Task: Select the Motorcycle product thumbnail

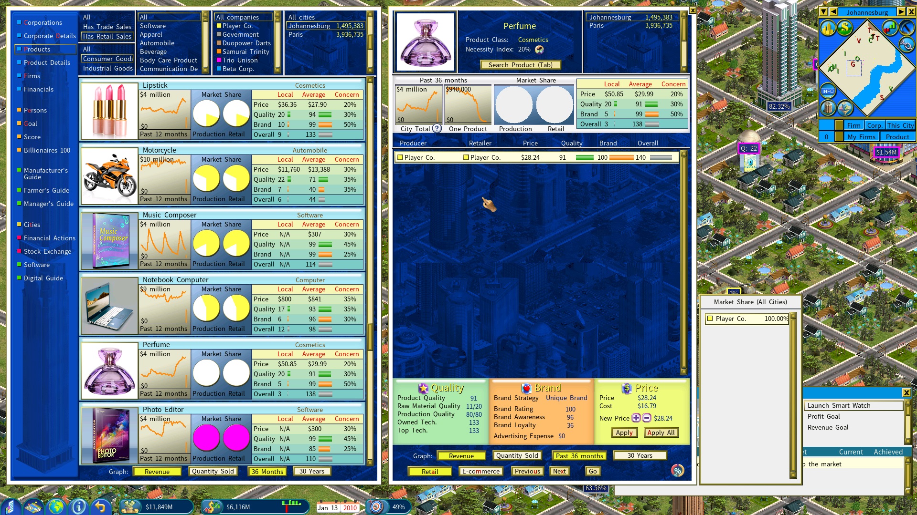Action: click(109, 175)
